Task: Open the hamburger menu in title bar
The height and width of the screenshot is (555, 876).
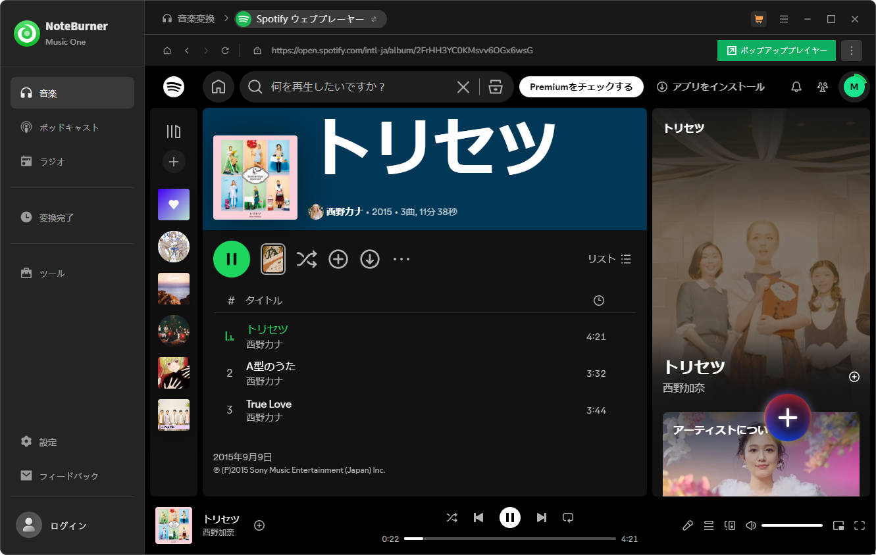Action: tap(784, 19)
